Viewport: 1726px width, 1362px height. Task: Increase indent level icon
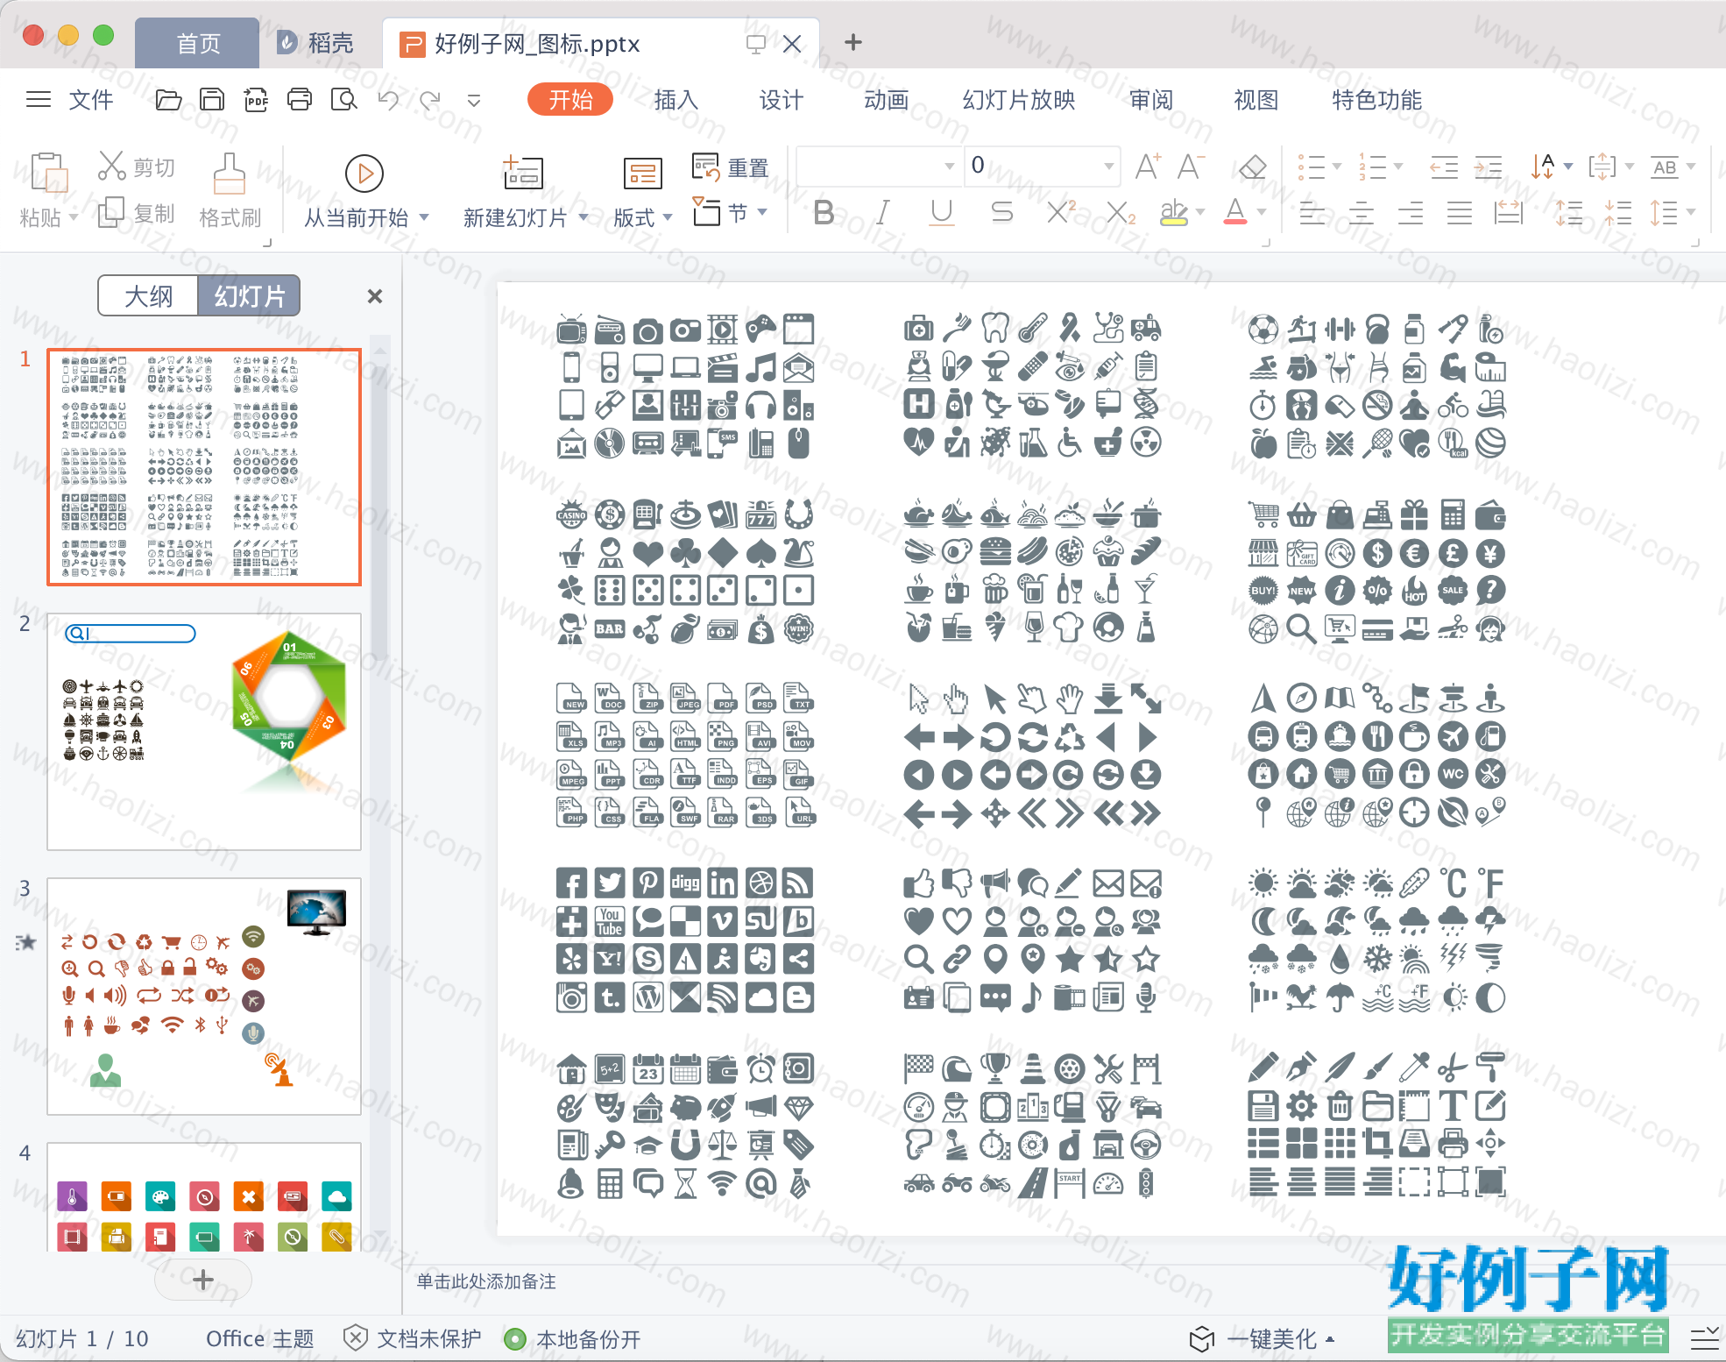click(x=1488, y=167)
